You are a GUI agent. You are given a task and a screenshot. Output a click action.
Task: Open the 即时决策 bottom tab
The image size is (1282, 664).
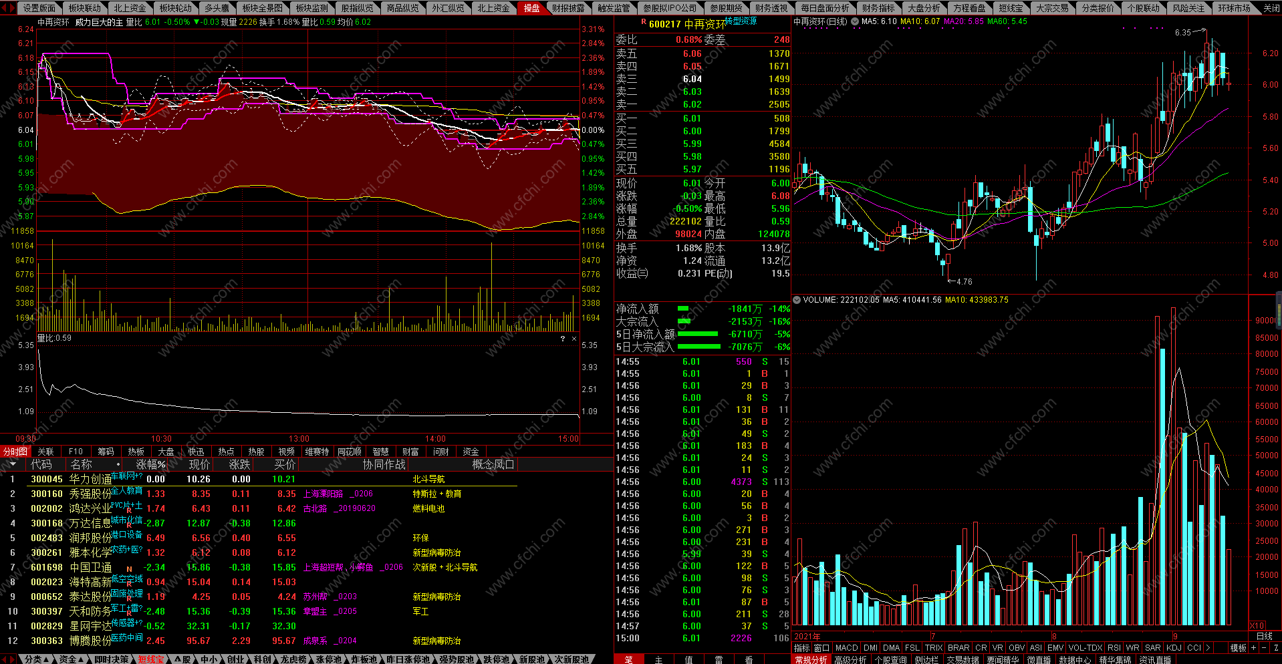click(111, 659)
